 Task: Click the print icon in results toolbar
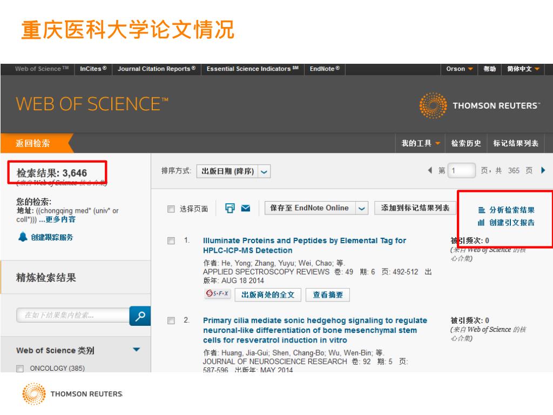point(230,208)
